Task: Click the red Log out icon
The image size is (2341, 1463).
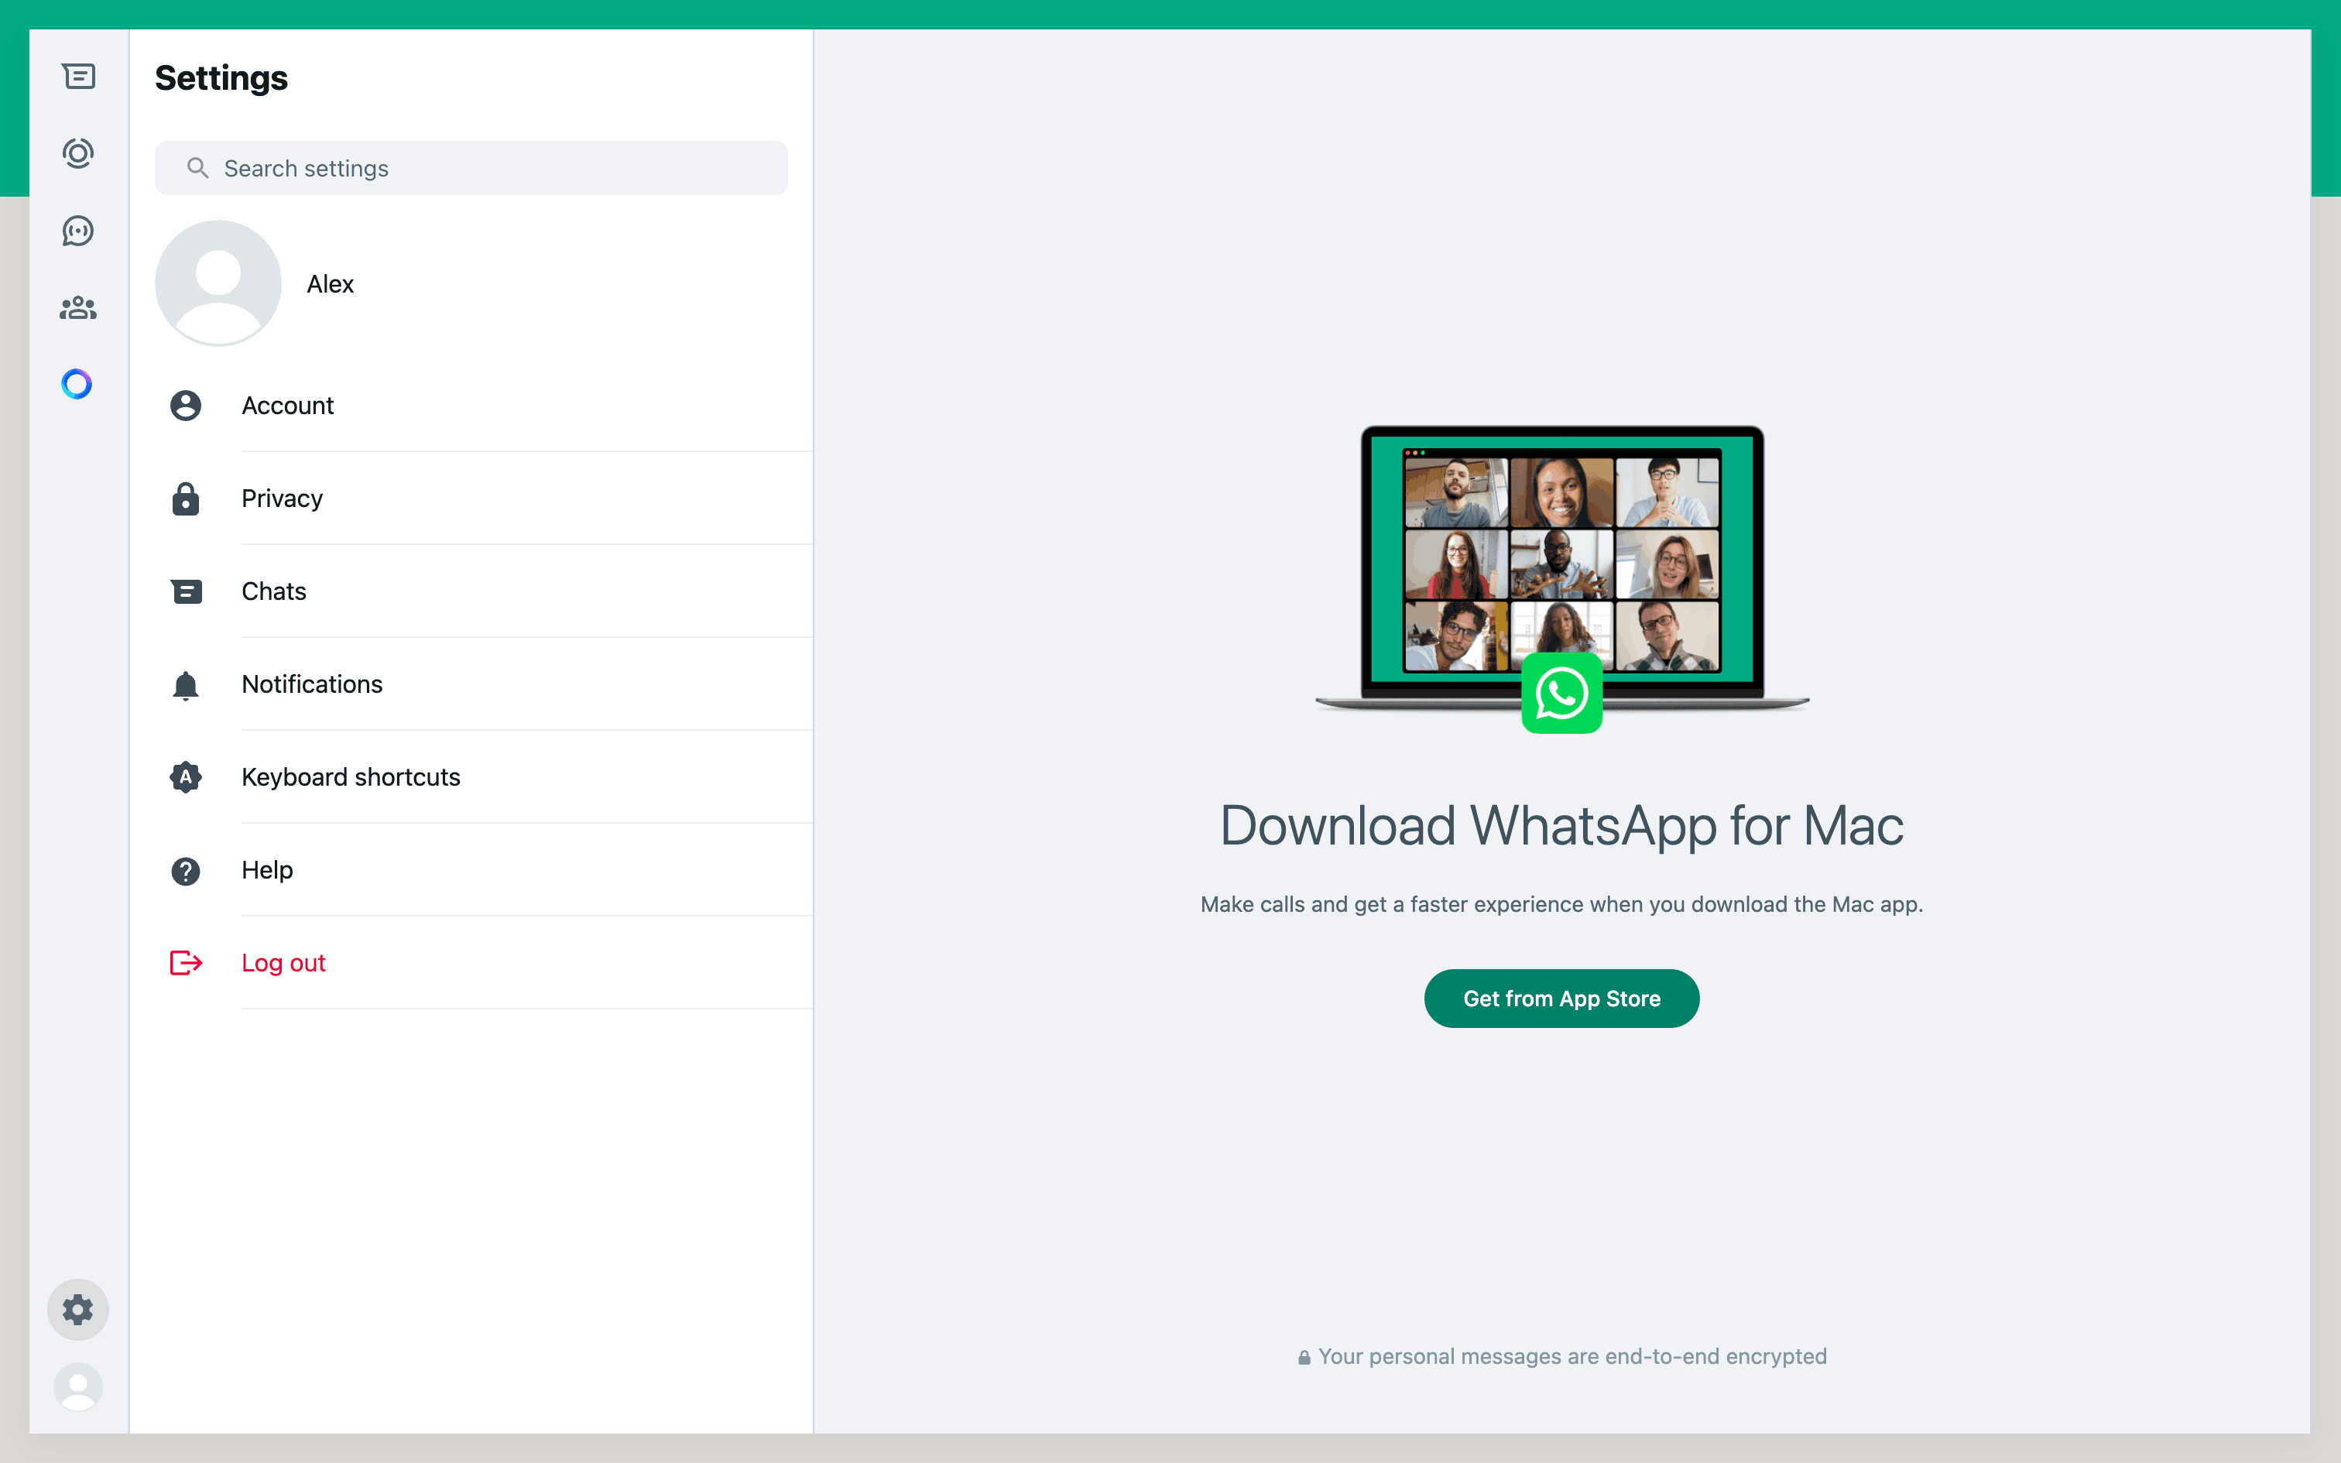Action: coord(186,963)
